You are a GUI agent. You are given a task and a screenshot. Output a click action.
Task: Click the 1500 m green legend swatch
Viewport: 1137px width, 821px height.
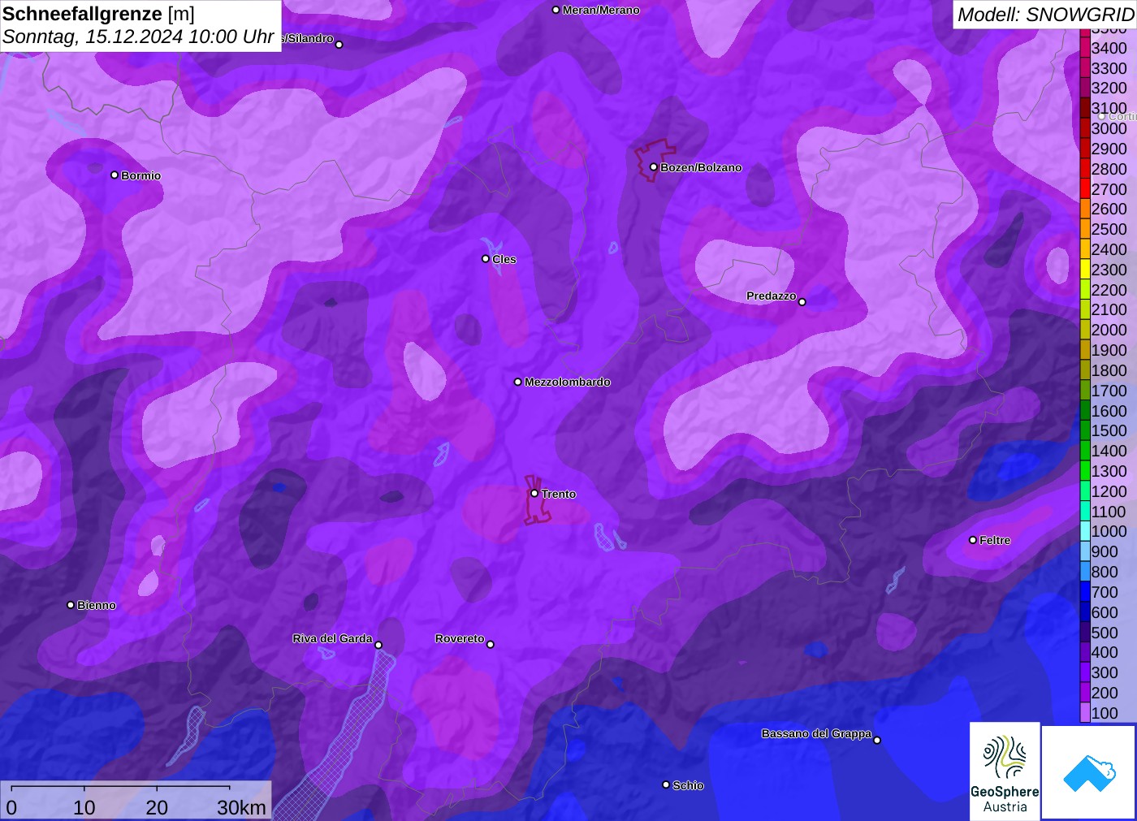click(1085, 430)
